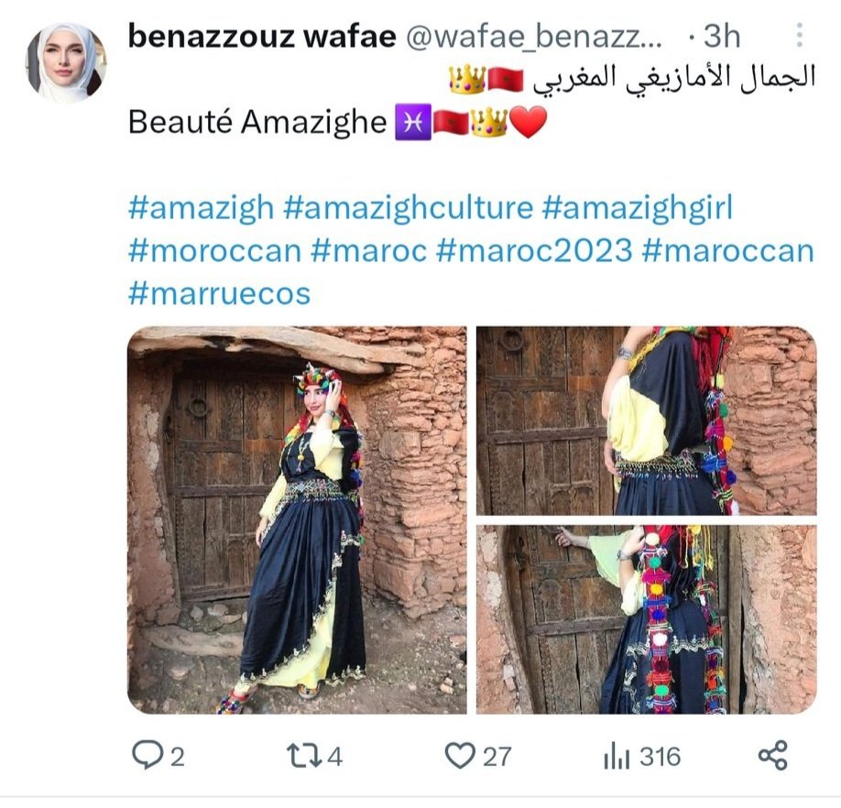Screen dimensions: 841x808
Task: Open benazzouz wafae's profile avatar
Action: coord(66,62)
